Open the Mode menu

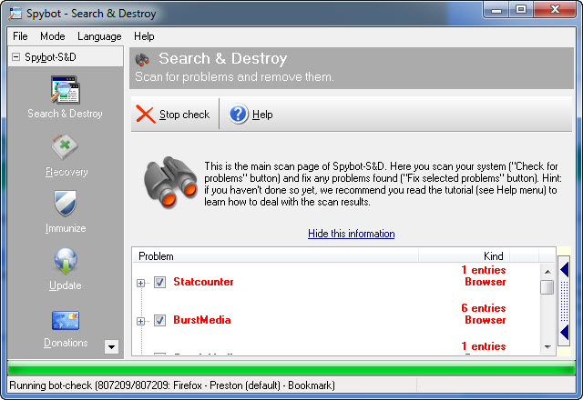[53, 36]
